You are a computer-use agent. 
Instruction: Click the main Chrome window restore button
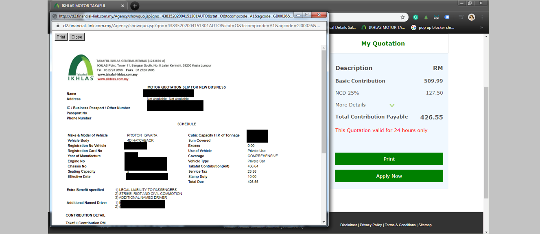click(x=470, y=3)
